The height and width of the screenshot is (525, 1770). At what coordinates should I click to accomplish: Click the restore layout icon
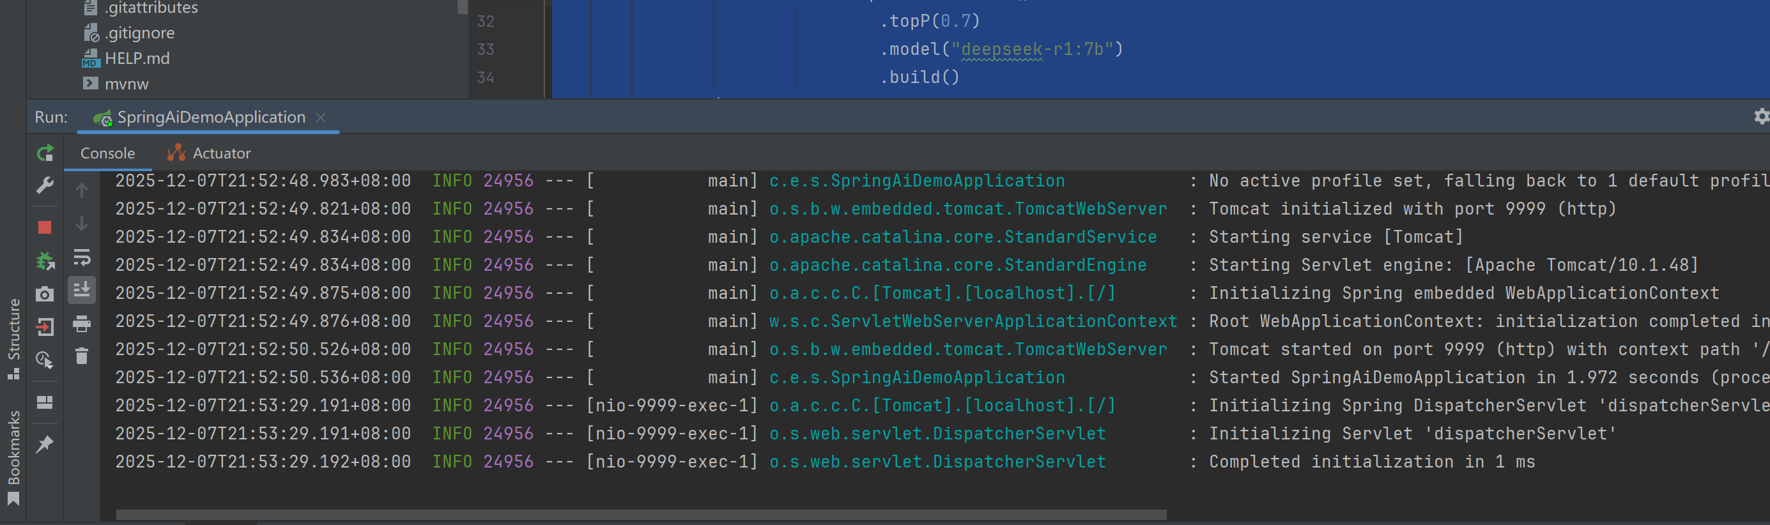45,402
